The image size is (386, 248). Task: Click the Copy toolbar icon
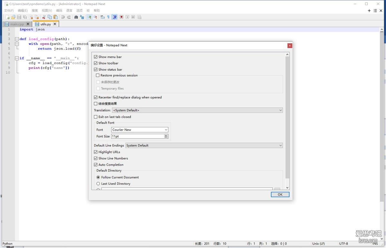pos(50,17)
